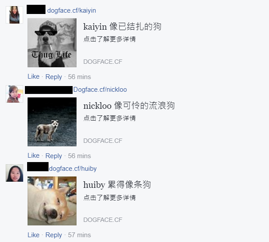Reply to the kaiyin comment
Image resolution: width=269 pixels, height=242 pixels.
[53, 77]
